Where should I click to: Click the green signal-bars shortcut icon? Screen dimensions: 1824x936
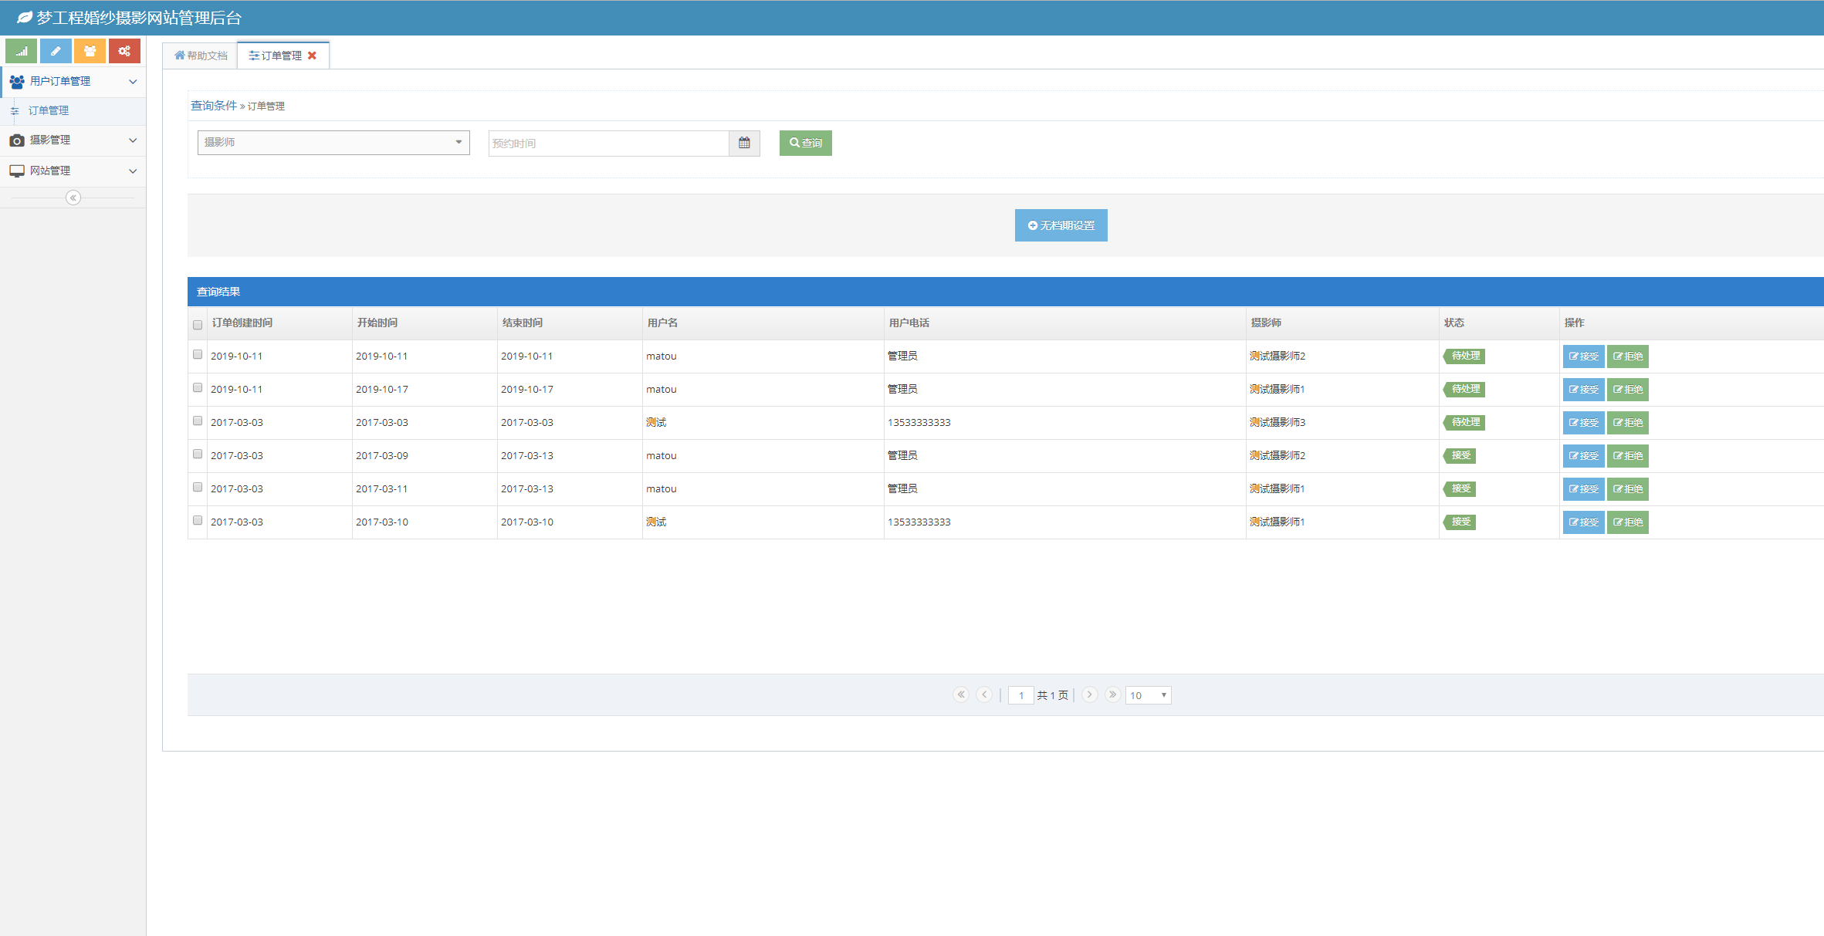tap(22, 51)
